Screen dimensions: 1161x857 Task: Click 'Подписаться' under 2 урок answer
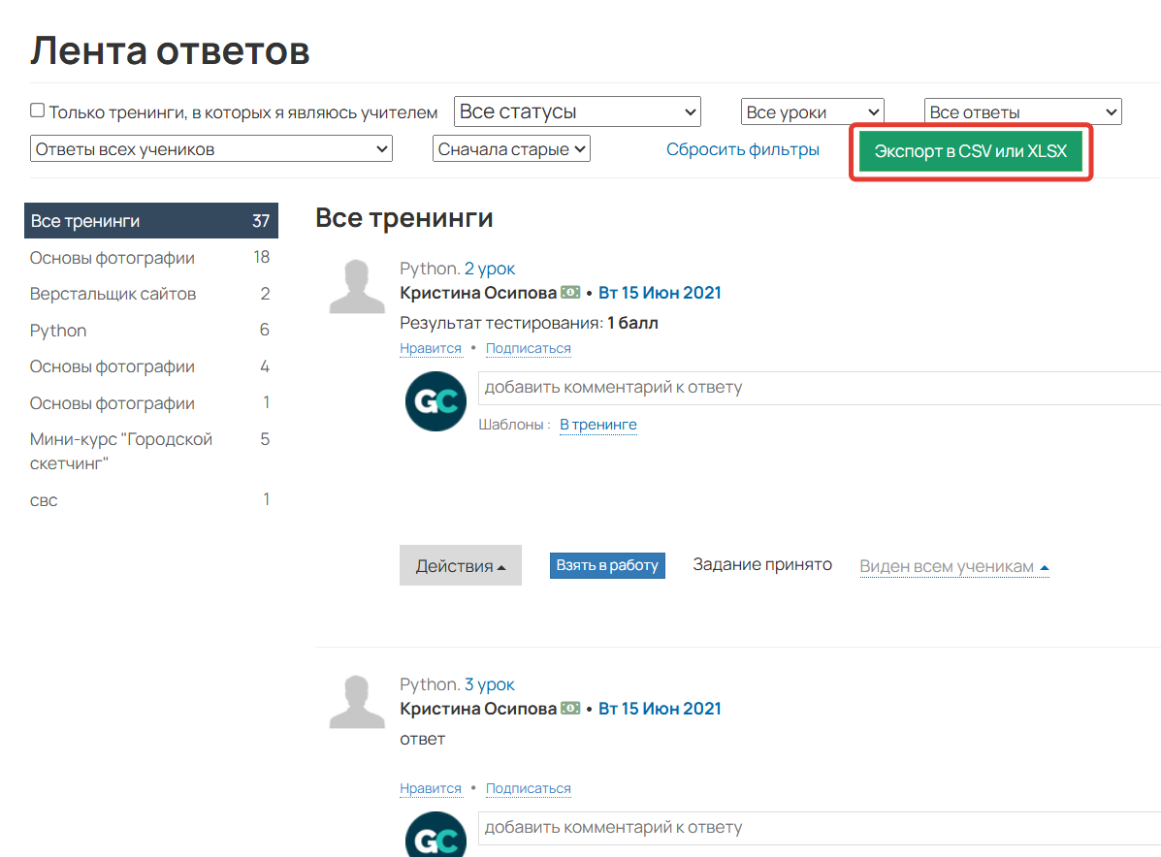[529, 349]
